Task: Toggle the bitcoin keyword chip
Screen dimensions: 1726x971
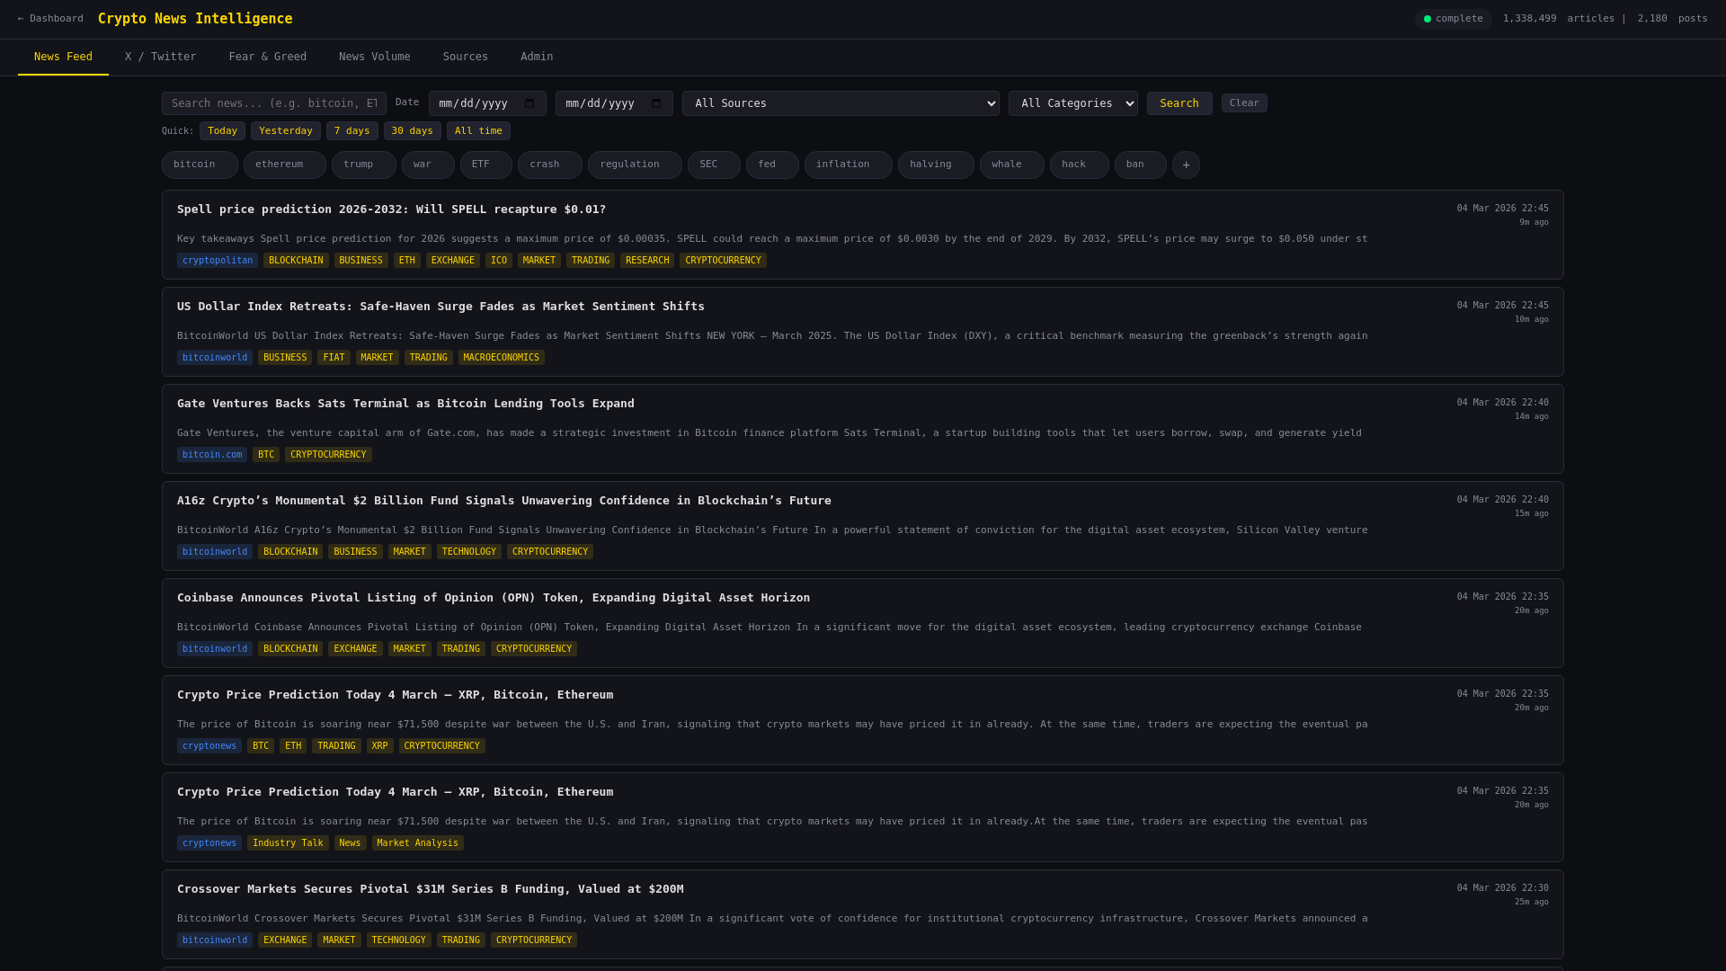Action: pyautogui.click(x=199, y=165)
